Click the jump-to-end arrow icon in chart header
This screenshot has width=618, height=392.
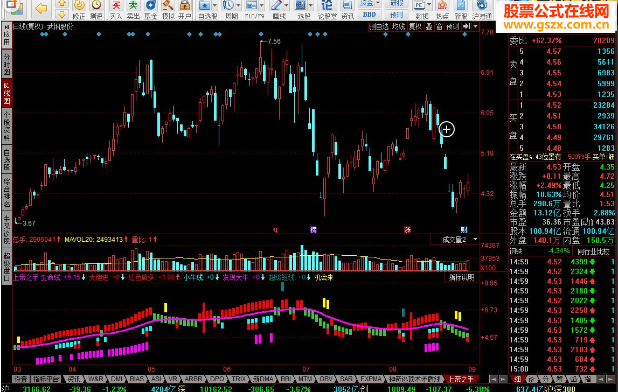point(467,26)
